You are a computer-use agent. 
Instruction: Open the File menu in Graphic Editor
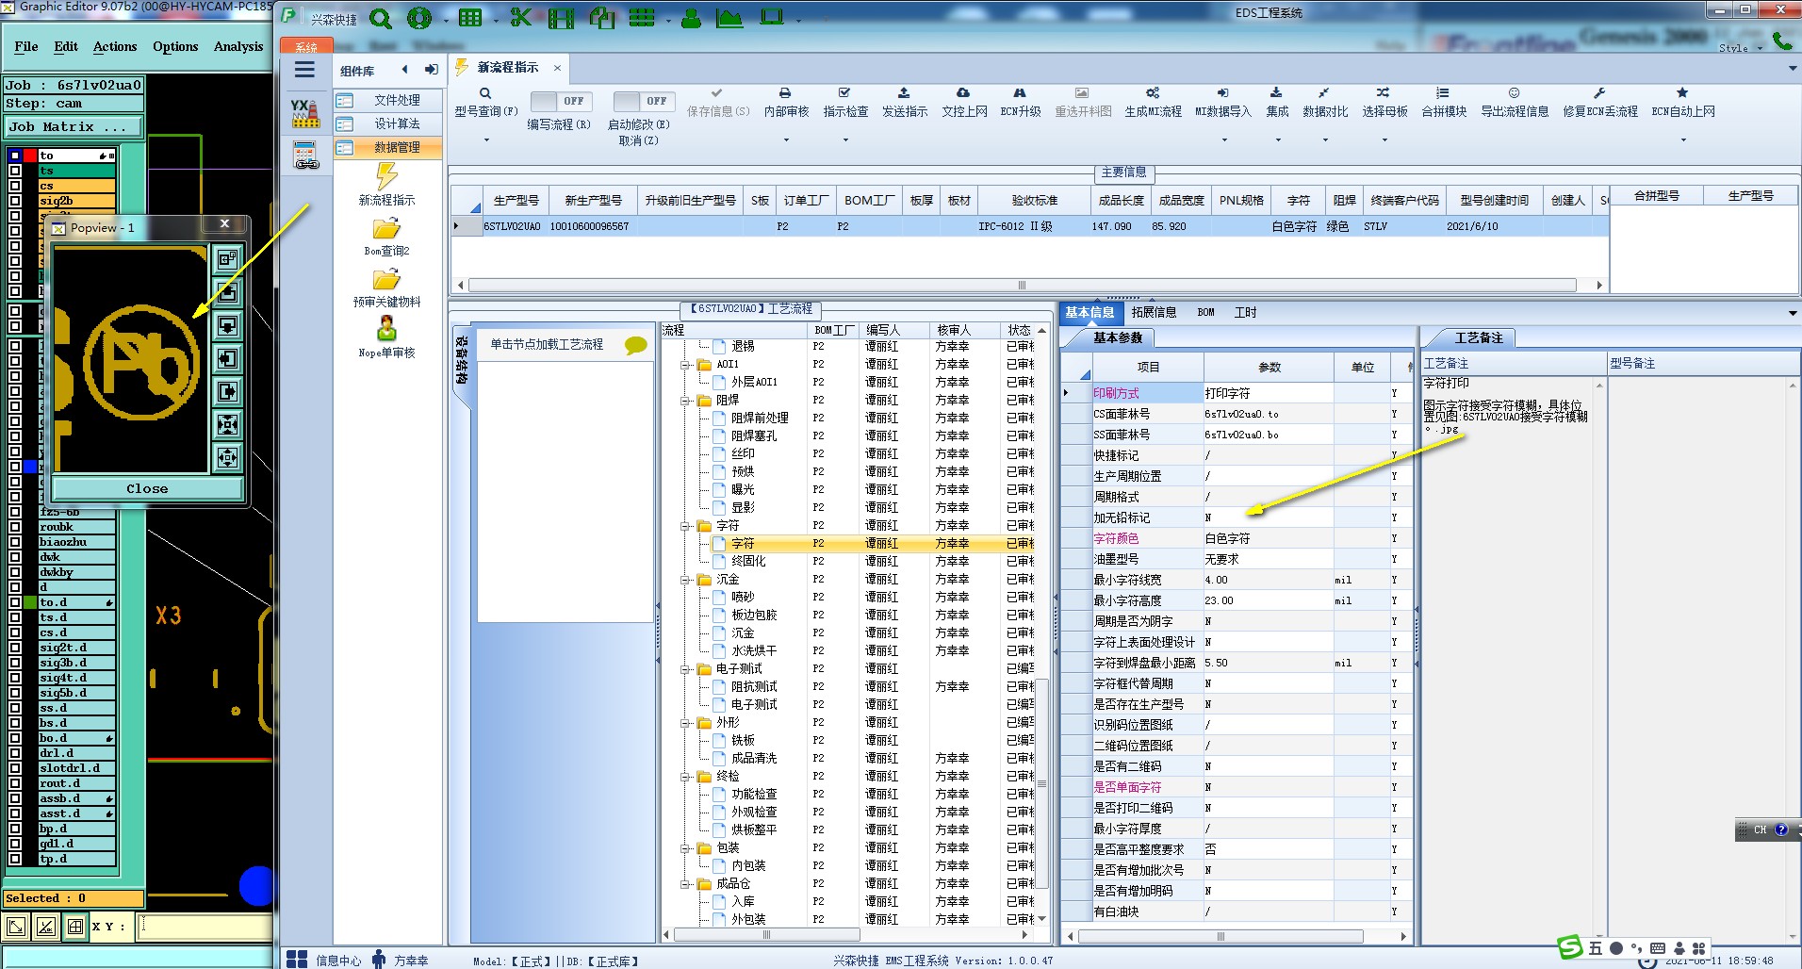pos(26,46)
